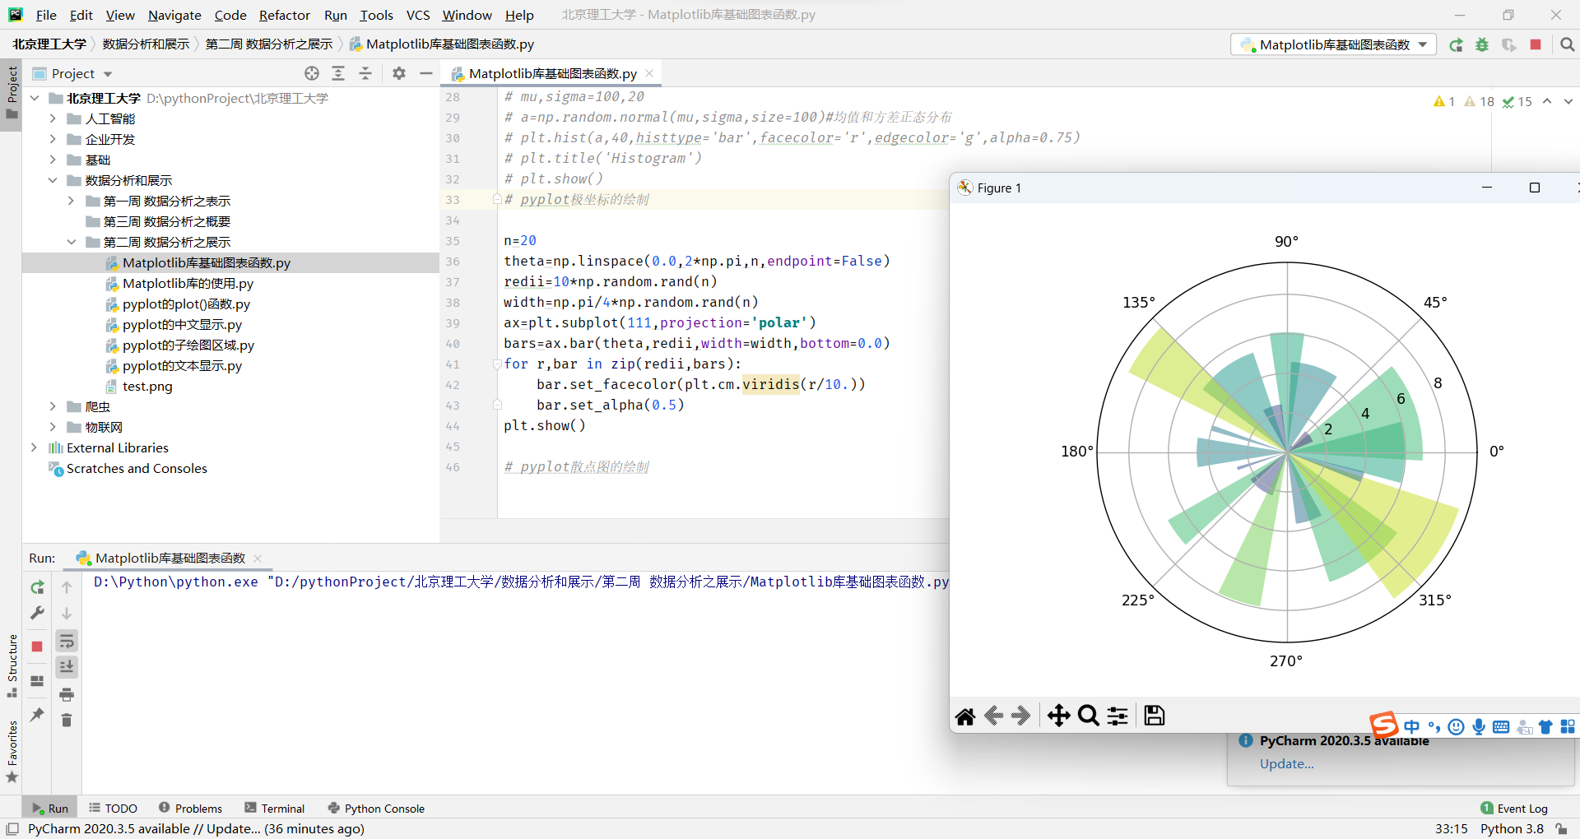
Task: Run with coverage icon in toolbar
Action: 1508,45
